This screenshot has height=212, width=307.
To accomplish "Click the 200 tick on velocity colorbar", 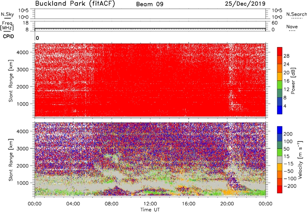I will 288,134.
